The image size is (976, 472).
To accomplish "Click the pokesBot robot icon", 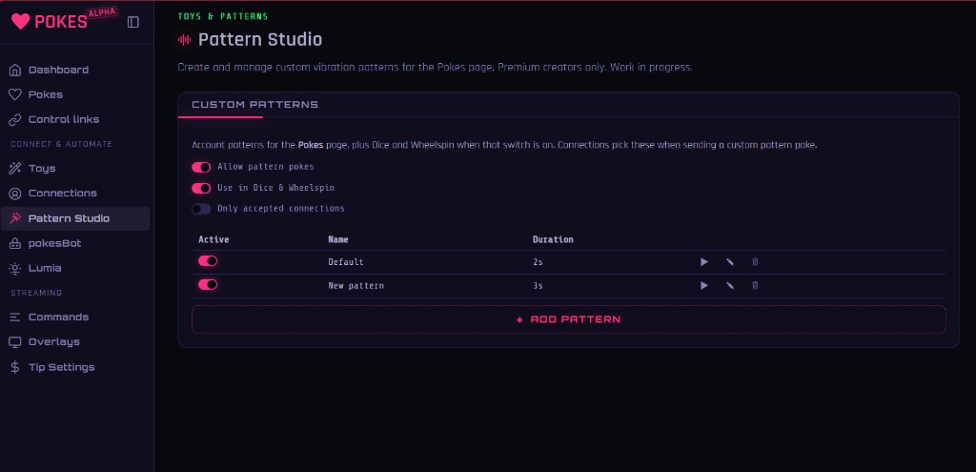I will pyautogui.click(x=15, y=243).
